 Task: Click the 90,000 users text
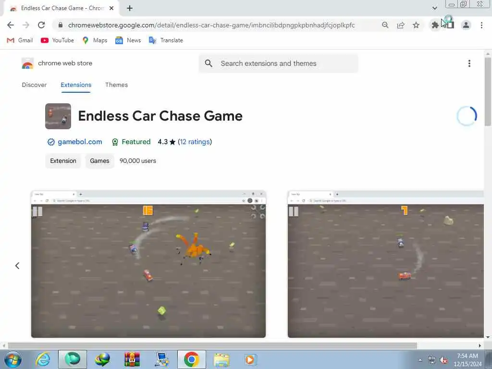click(138, 160)
